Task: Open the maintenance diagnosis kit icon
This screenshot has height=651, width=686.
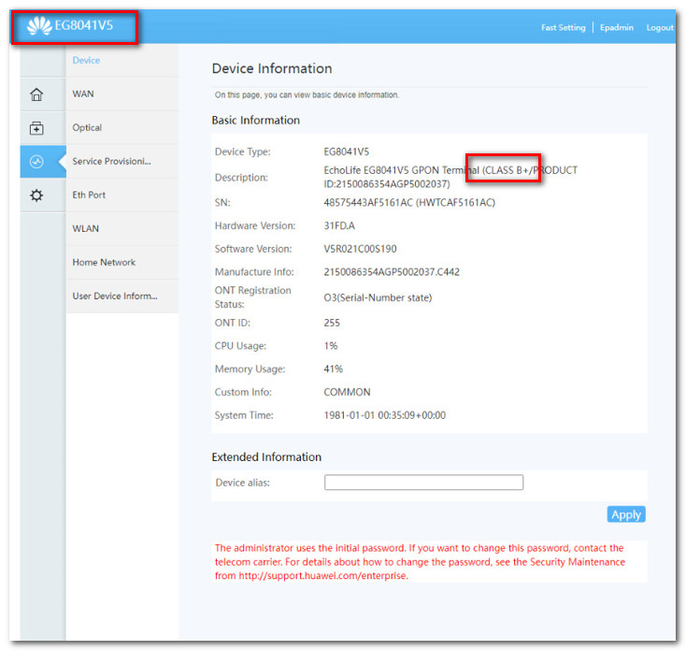Action: pos(36,128)
